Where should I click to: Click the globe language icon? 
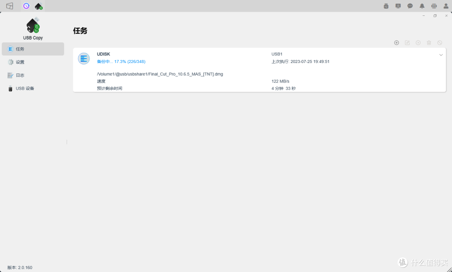[x=434, y=6]
